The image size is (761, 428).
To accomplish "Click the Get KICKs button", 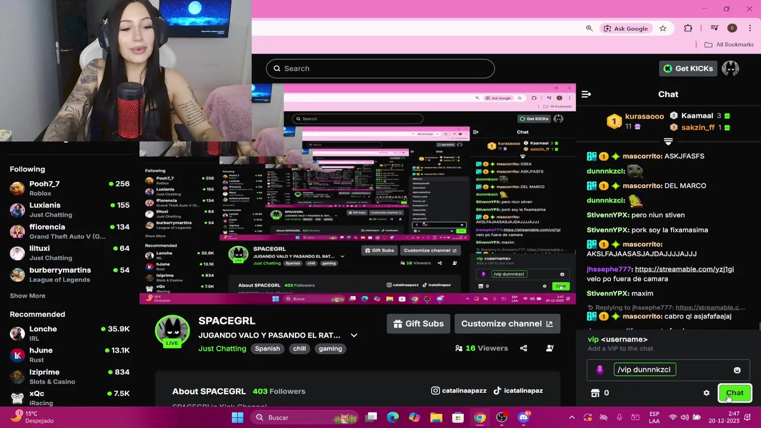I will [x=688, y=68].
